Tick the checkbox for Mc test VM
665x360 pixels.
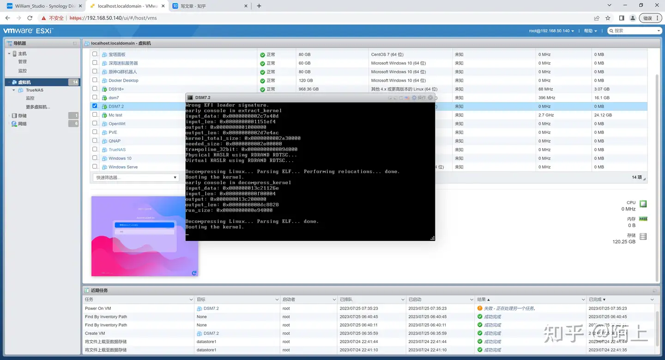coord(95,114)
